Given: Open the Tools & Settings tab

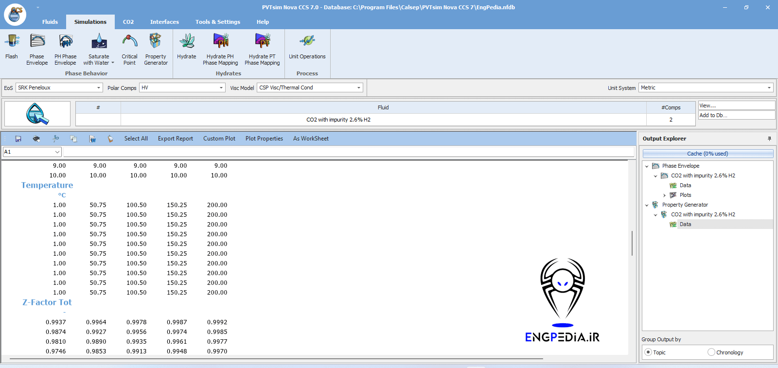Looking at the screenshot, I should coord(218,22).
